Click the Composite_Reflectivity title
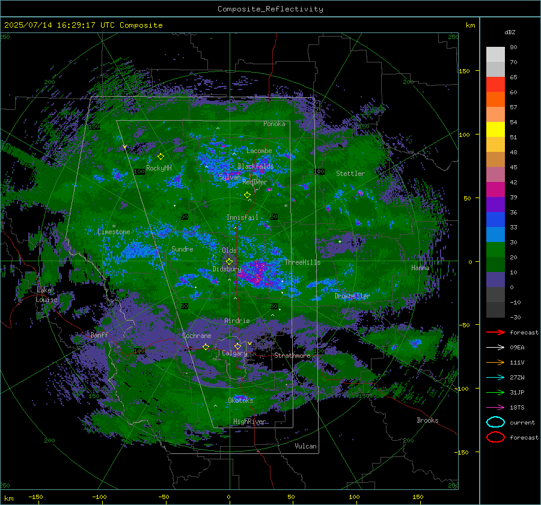The width and height of the screenshot is (541, 505). (270, 9)
